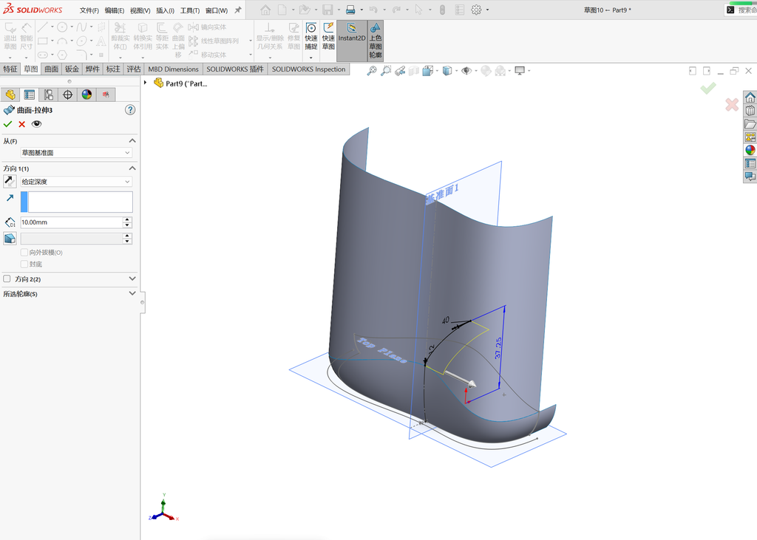This screenshot has height=540, width=757.
Task: Open the Edit (编辑) menu
Action: tap(115, 10)
